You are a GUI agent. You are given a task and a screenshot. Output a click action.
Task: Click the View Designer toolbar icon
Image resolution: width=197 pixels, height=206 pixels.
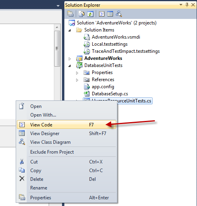[x=110, y=14]
